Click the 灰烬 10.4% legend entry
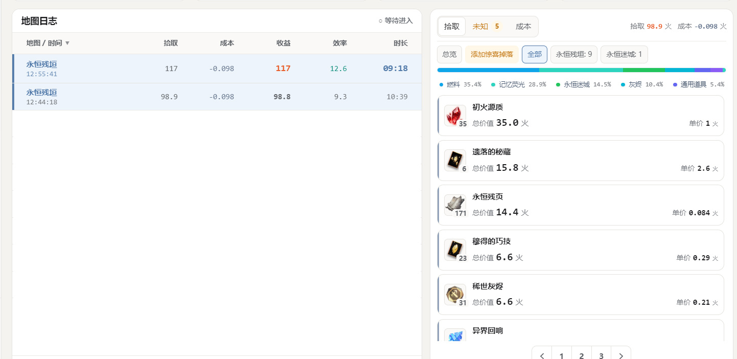The height and width of the screenshot is (359, 737). pyautogui.click(x=642, y=84)
